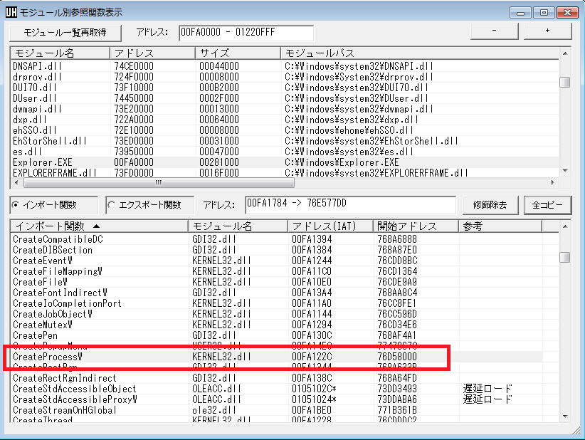Click the minus button at top right
The height and width of the screenshot is (440, 585).
tap(495, 31)
